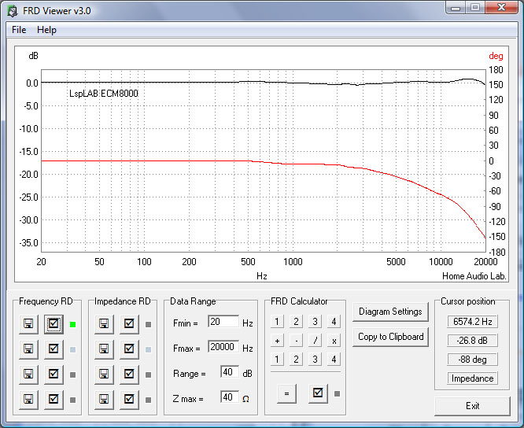Select operand 4 in calculator bottom row
Image resolution: width=524 pixels, height=428 pixels.
[x=334, y=360]
